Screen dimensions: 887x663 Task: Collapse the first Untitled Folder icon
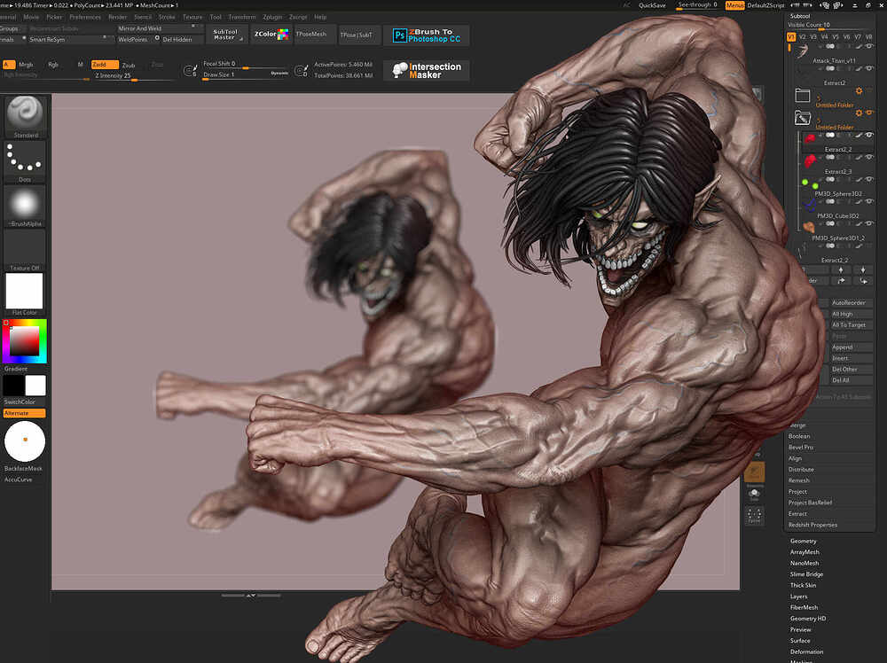click(802, 95)
